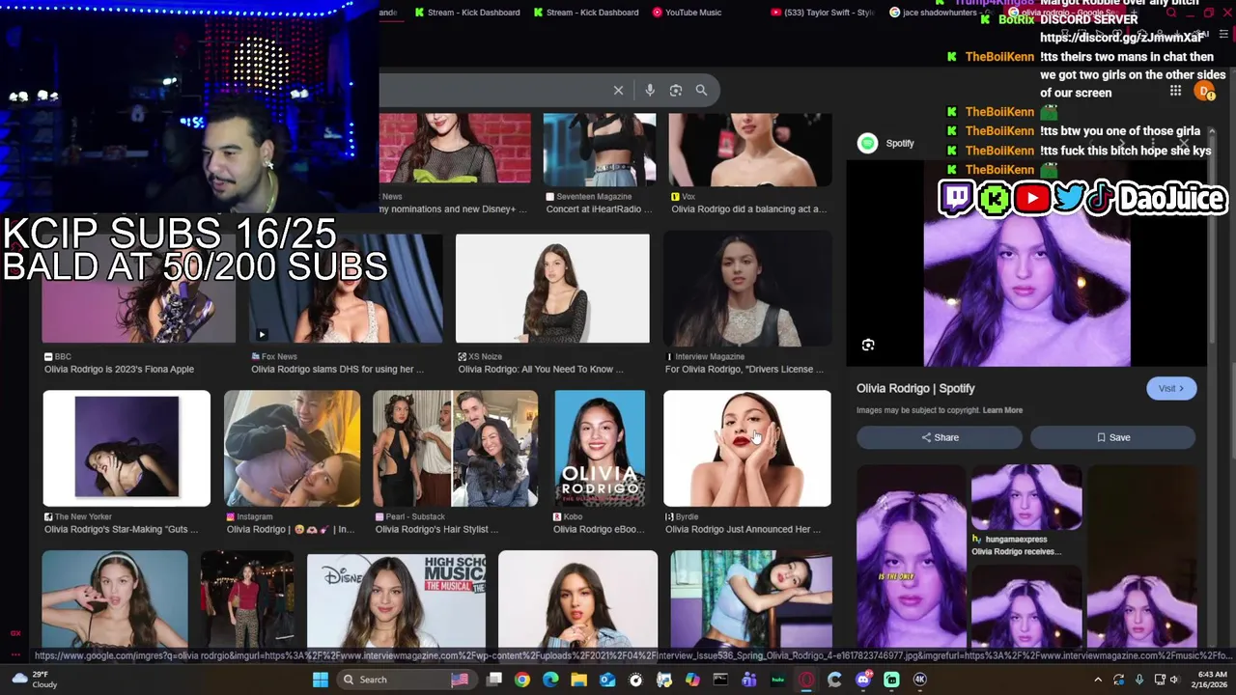Switch to the jace shadowhunters Google tab
The height and width of the screenshot is (695, 1236).
(x=941, y=13)
